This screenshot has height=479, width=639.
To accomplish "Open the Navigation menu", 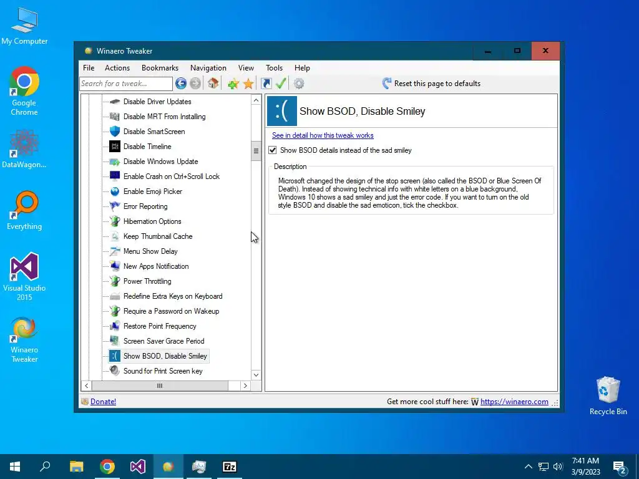I will pos(208,68).
